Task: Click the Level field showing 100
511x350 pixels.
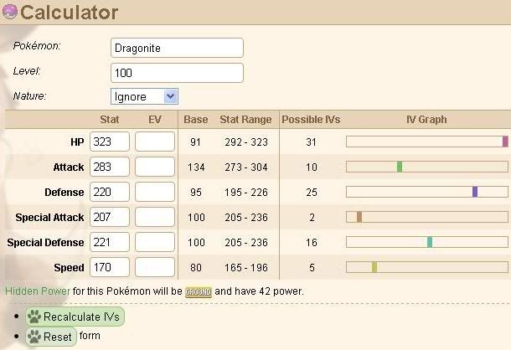Action: click(177, 73)
